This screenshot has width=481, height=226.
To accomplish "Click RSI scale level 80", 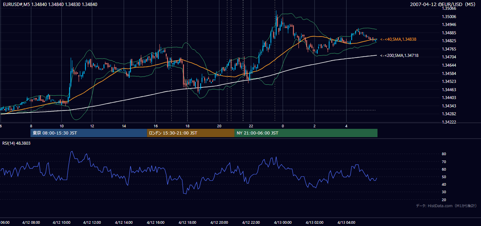I will tap(444, 154).
